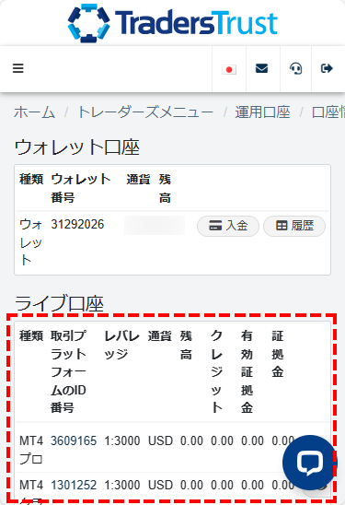Select wallet number 31292026
This screenshot has height=505, width=345.
pos(77,224)
